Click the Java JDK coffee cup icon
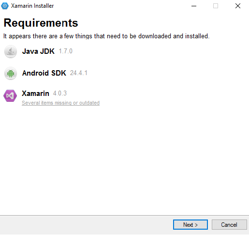 point(11,51)
